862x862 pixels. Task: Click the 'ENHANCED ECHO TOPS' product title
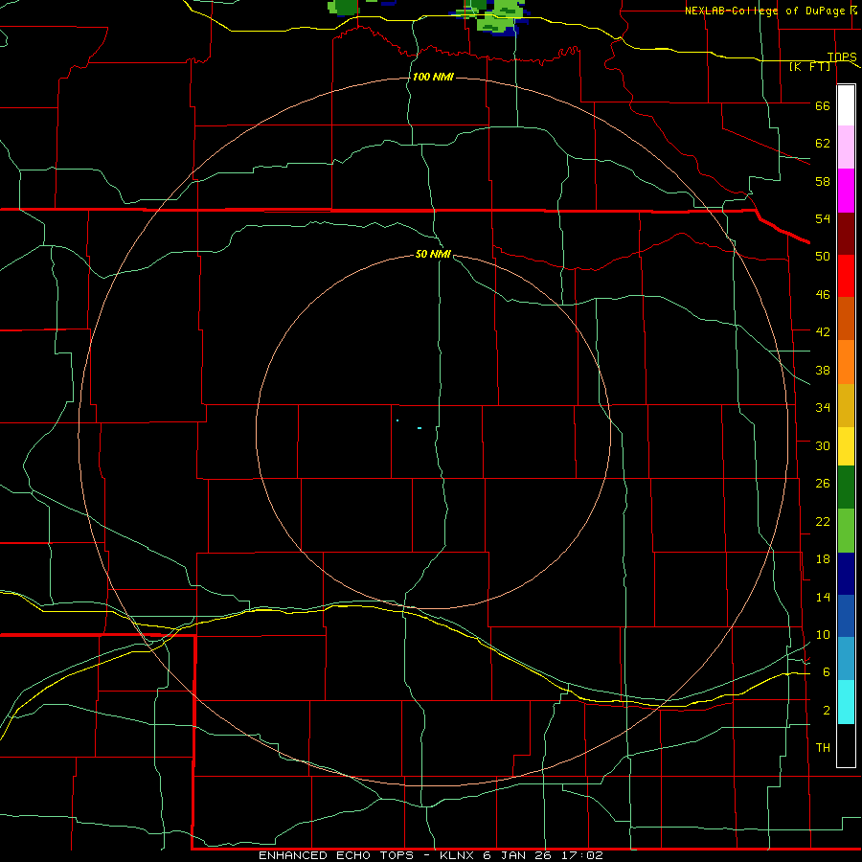(x=336, y=855)
